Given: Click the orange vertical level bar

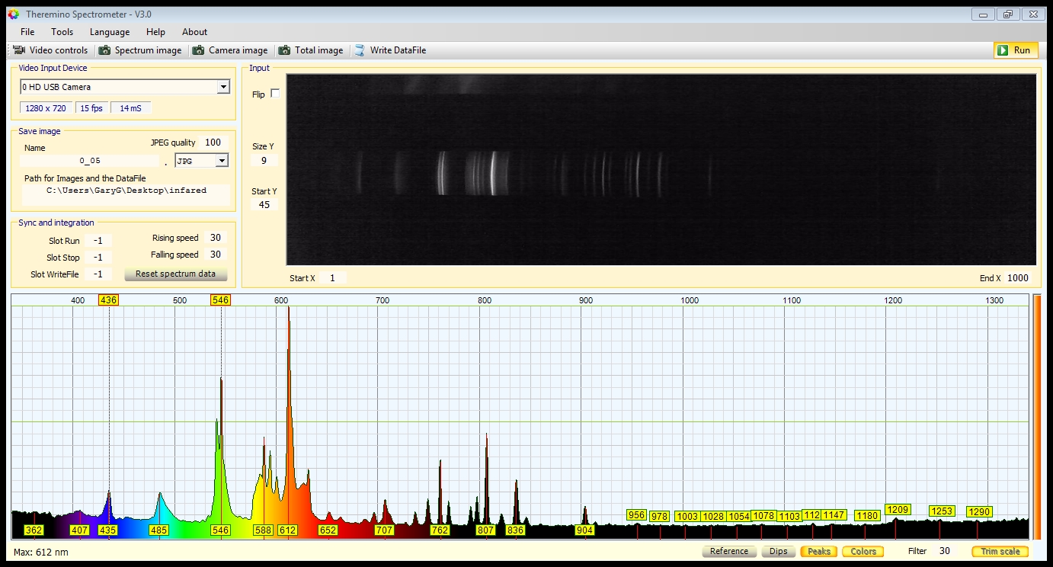Looking at the screenshot, I should [x=1036, y=416].
